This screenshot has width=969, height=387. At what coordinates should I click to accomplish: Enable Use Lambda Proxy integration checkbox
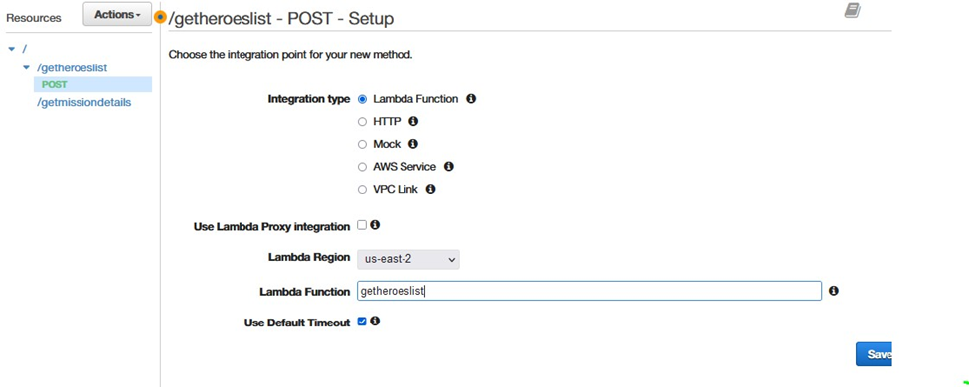coord(362,225)
